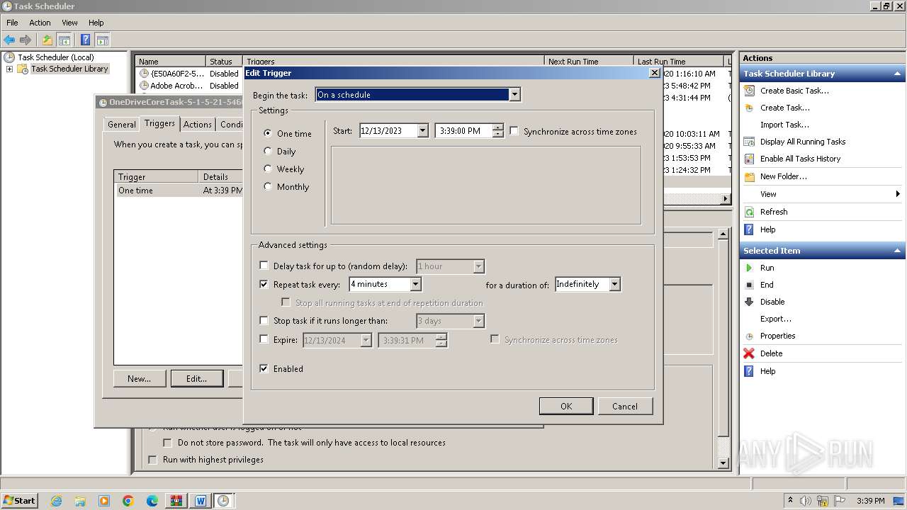Open the Repeat task every interval dropdown
The height and width of the screenshot is (510, 907).
(x=416, y=284)
